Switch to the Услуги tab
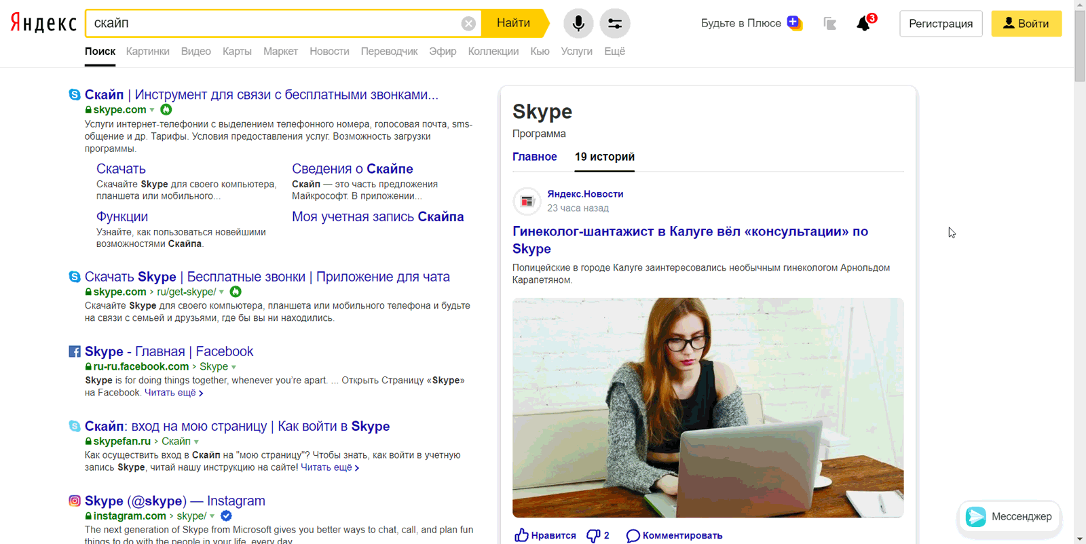This screenshot has width=1086, height=544. 576,52
